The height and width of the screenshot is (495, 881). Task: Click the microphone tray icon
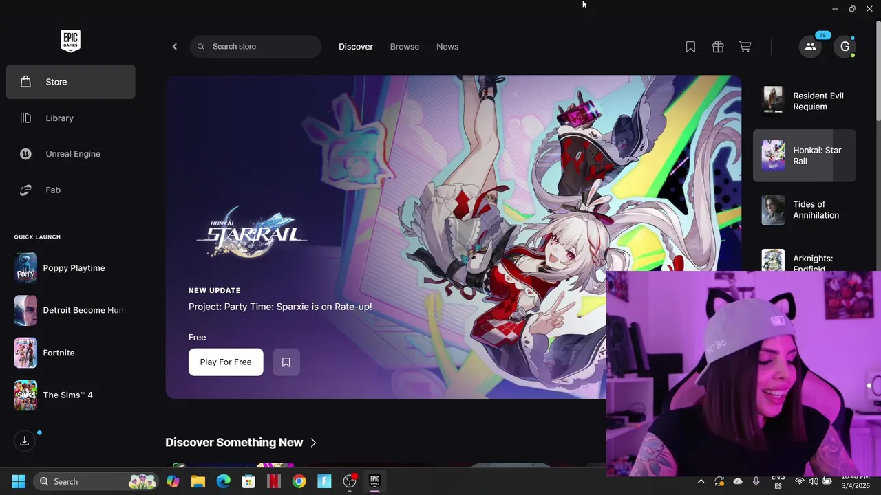tap(756, 482)
